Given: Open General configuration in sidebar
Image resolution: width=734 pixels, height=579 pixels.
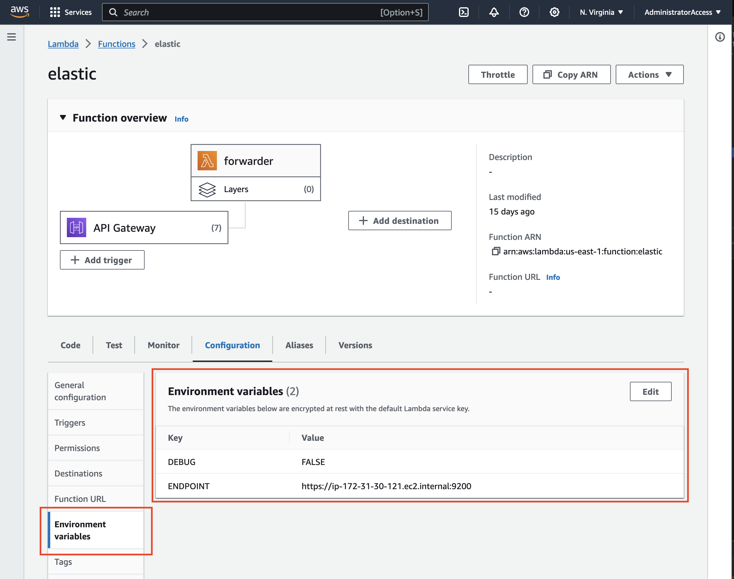Looking at the screenshot, I should (x=96, y=391).
